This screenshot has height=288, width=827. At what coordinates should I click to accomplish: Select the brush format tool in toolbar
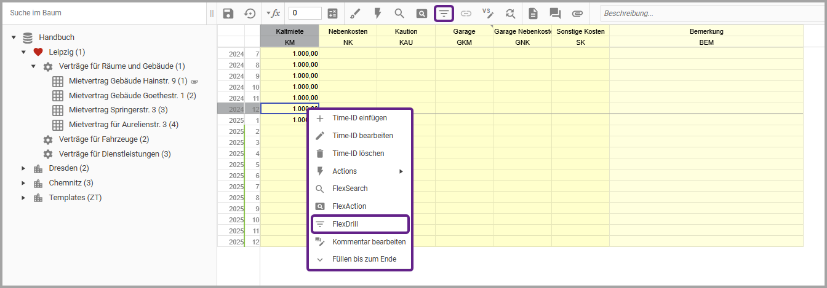coord(355,13)
